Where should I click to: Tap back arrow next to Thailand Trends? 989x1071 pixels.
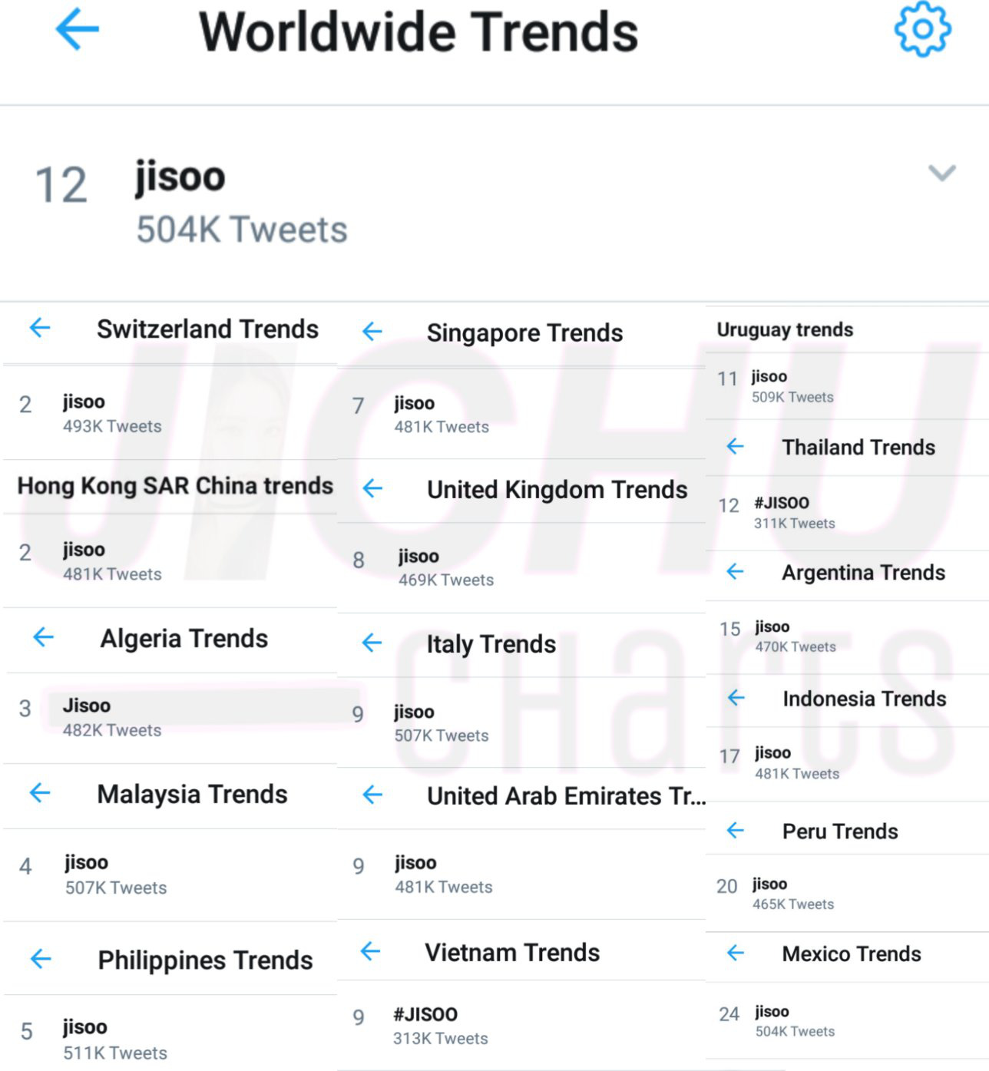pos(736,446)
